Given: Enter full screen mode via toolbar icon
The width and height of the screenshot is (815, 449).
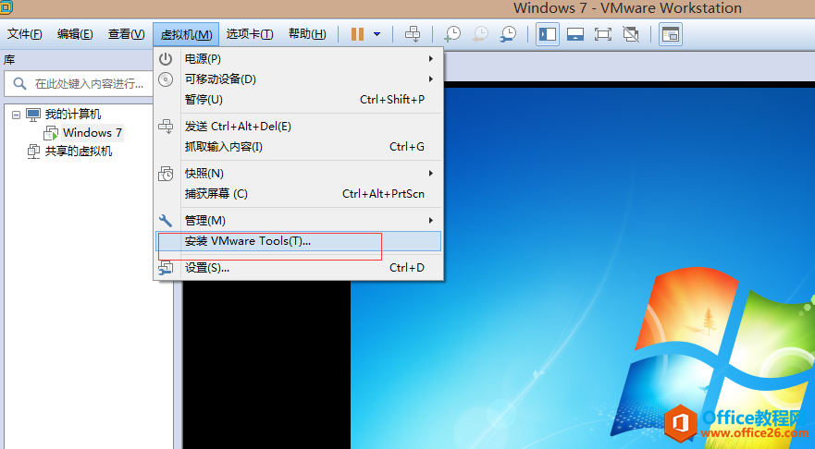Looking at the screenshot, I should click(x=602, y=34).
